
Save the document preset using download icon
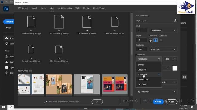click(175, 20)
